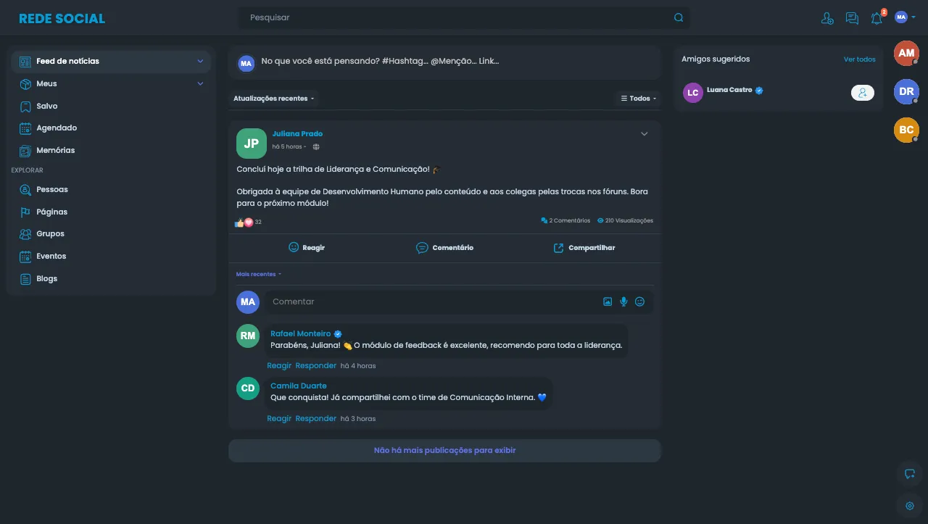This screenshot has width=928, height=524.
Task: Open Mais recentes comment sort dropdown
Action: [259, 274]
